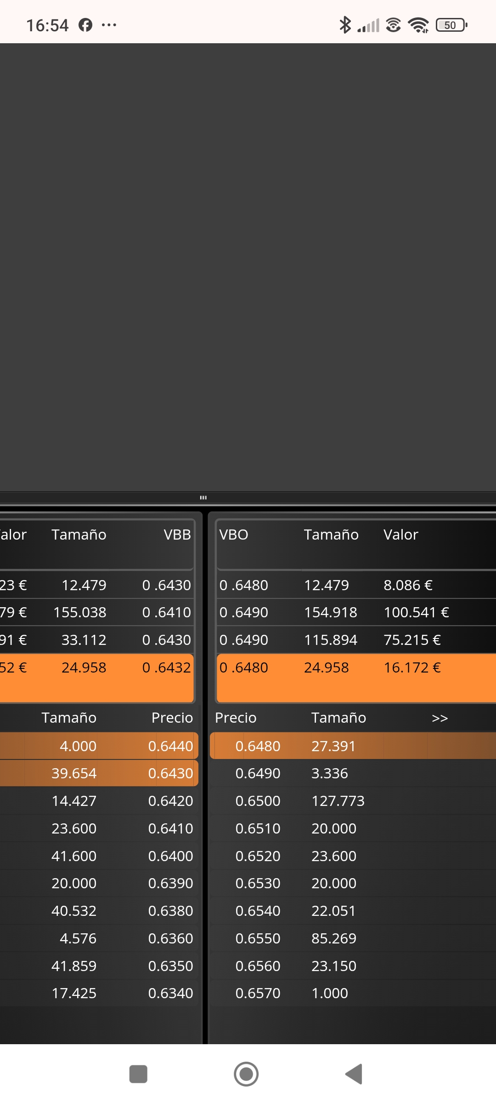Select bid price 0.6340
The height and width of the screenshot is (1104, 496).
coord(171,993)
